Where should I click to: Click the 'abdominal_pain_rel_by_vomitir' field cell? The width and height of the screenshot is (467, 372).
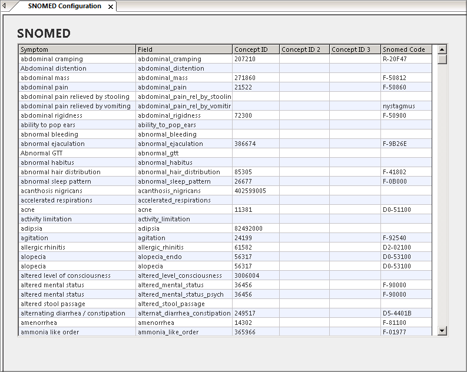184,106
